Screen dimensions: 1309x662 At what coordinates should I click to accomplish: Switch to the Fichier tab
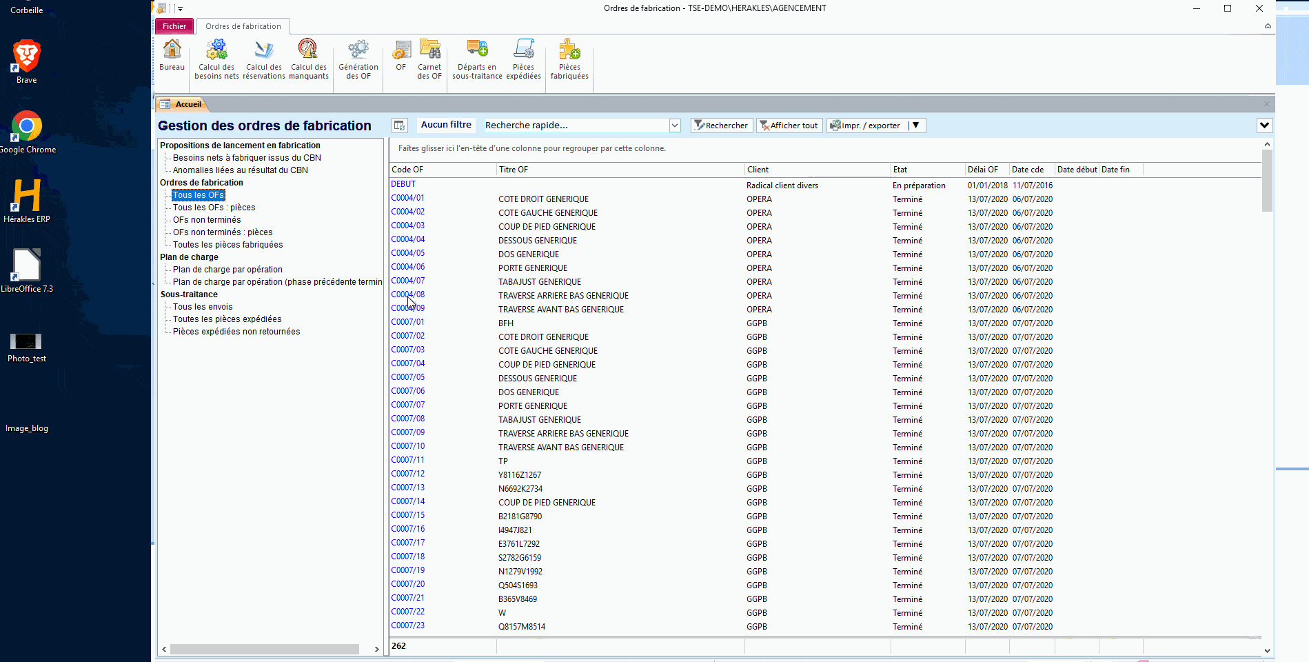tap(174, 26)
